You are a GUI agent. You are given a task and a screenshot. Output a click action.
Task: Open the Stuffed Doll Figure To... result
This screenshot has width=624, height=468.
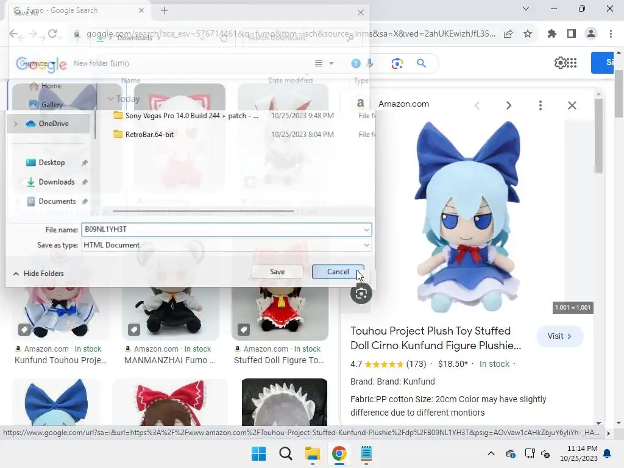click(279, 360)
